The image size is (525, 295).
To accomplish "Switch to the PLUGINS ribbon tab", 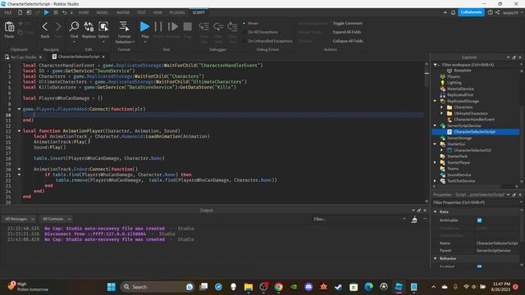I will click(177, 12).
